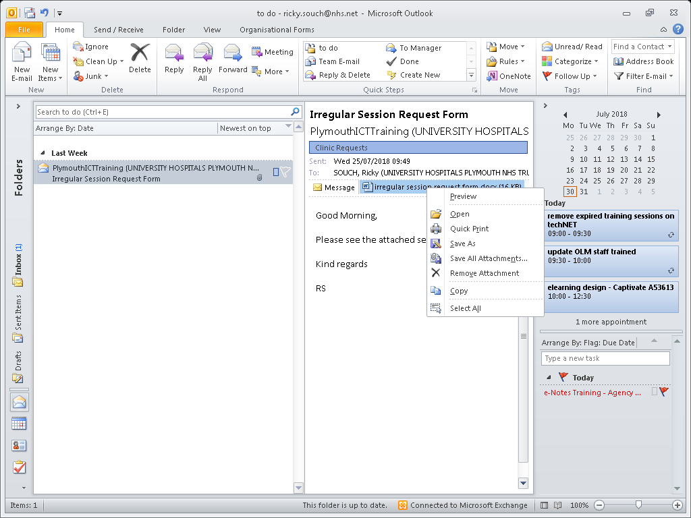Choose Open from the attachment menu
This screenshot has height=518, width=691.
pos(460,214)
